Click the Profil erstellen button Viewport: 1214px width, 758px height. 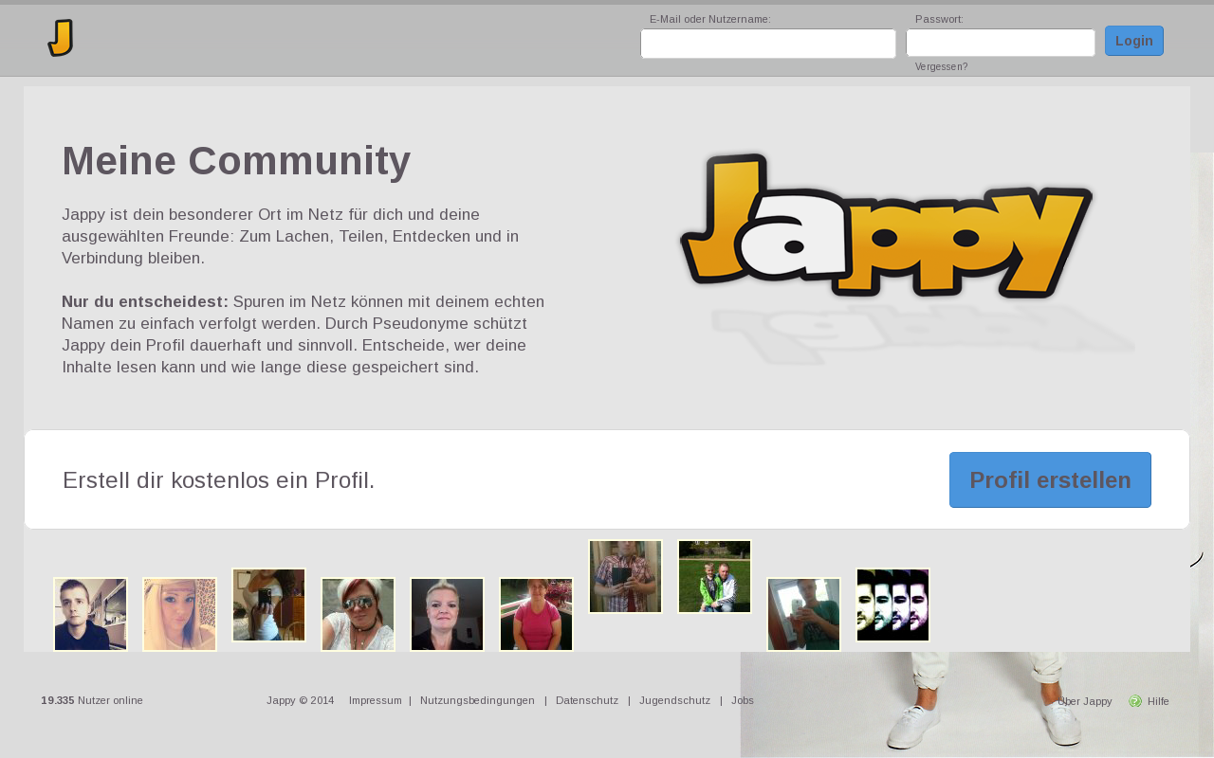pyautogui.click(x=1050, y=479)
